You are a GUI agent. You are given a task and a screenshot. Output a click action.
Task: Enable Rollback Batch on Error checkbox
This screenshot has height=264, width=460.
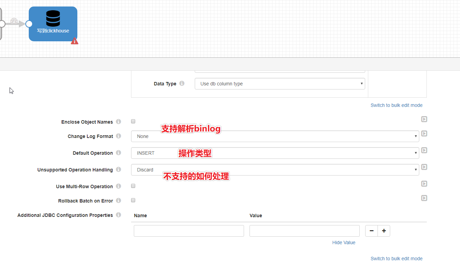click(x=133, y=200)
